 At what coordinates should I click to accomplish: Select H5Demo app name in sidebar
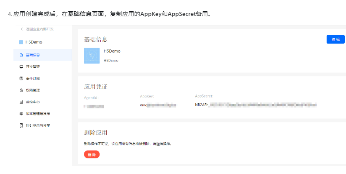point(34,42)
